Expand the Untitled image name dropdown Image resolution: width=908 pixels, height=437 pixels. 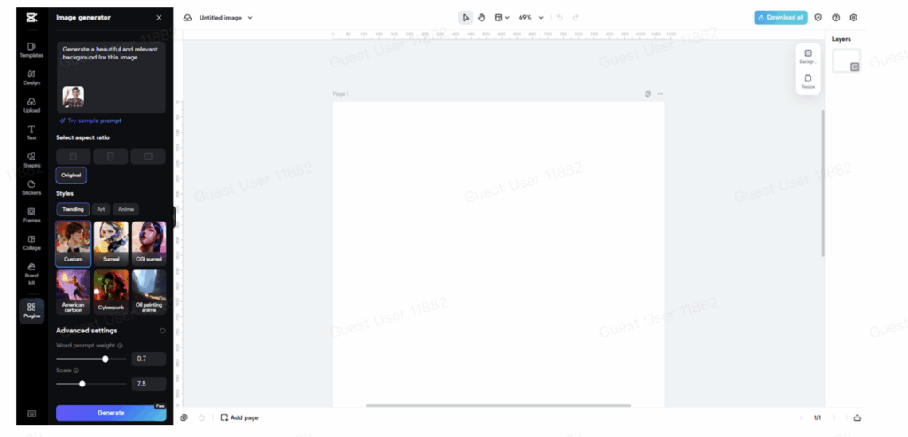250,17
